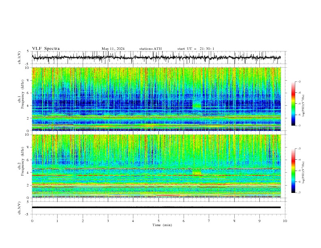Click time axis tick label "10"
Screen dimensions: 321x248
coord(285,221)
